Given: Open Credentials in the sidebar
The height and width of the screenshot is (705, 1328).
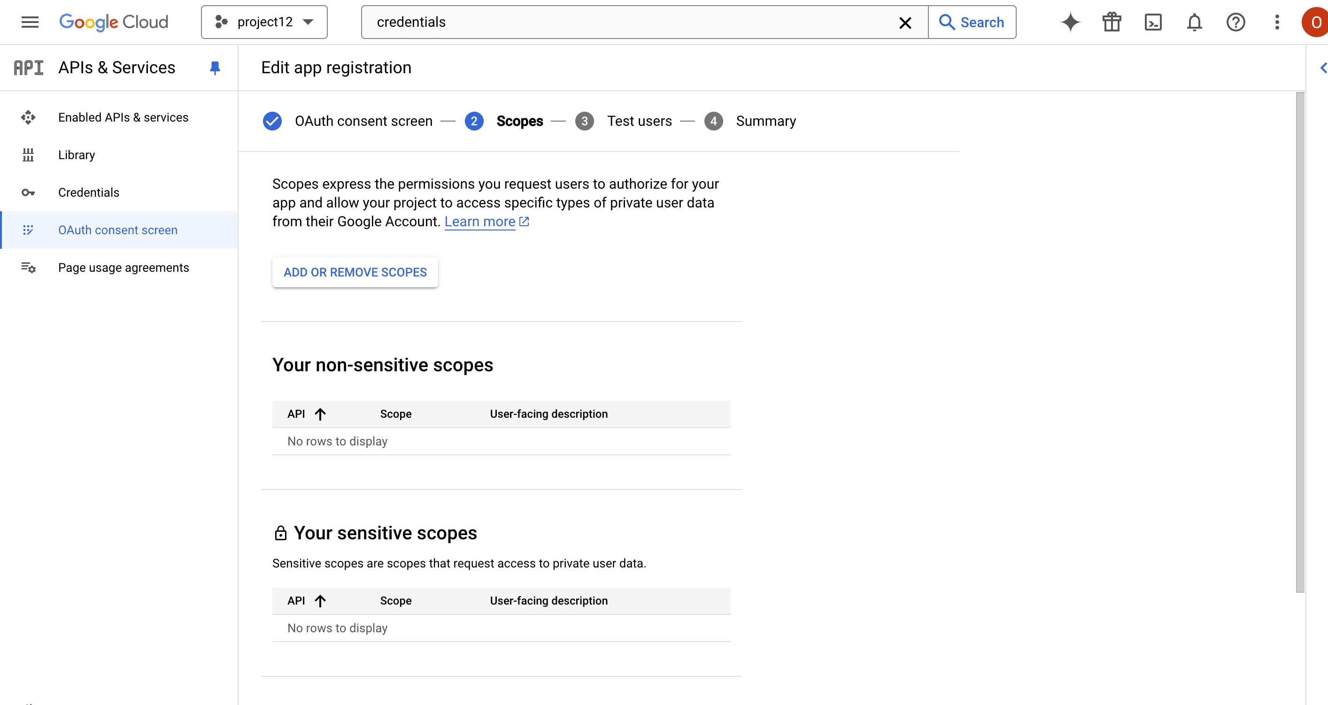Looking at the screenshot, I should click(x=119, y=193).
